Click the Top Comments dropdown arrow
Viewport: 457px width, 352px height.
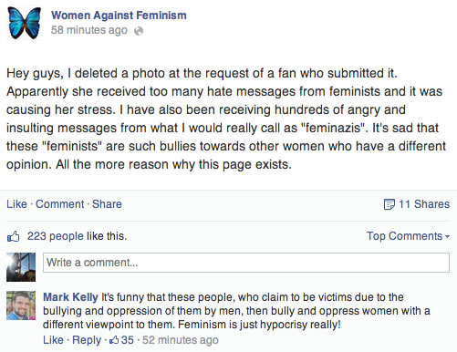447,236
